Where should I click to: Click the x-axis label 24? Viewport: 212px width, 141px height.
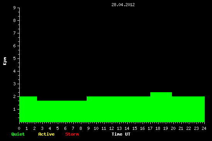tap(204, 128)
